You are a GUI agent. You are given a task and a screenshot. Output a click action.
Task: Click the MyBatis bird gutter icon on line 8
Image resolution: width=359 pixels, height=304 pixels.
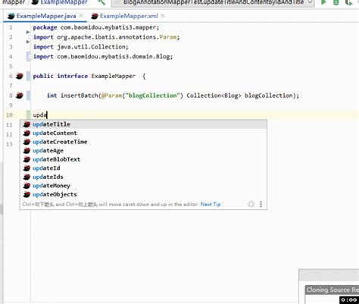tap(20, 96)
